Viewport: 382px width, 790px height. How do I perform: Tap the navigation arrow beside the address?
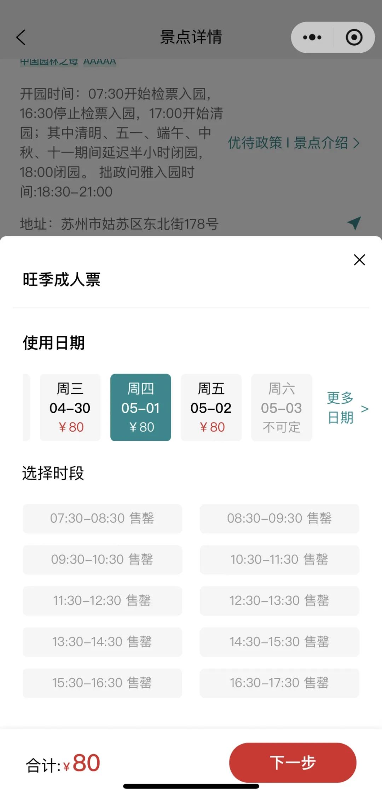coord(354,223)
